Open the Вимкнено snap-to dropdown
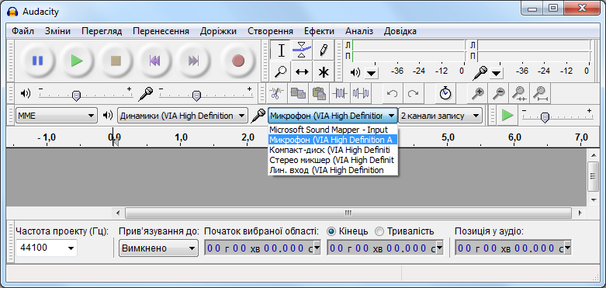 tap(158, 248)
